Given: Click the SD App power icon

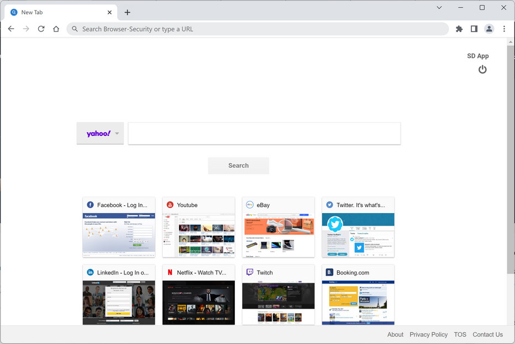Looking at the screenshot, I should pyautogui.click(x=482, y=70).
